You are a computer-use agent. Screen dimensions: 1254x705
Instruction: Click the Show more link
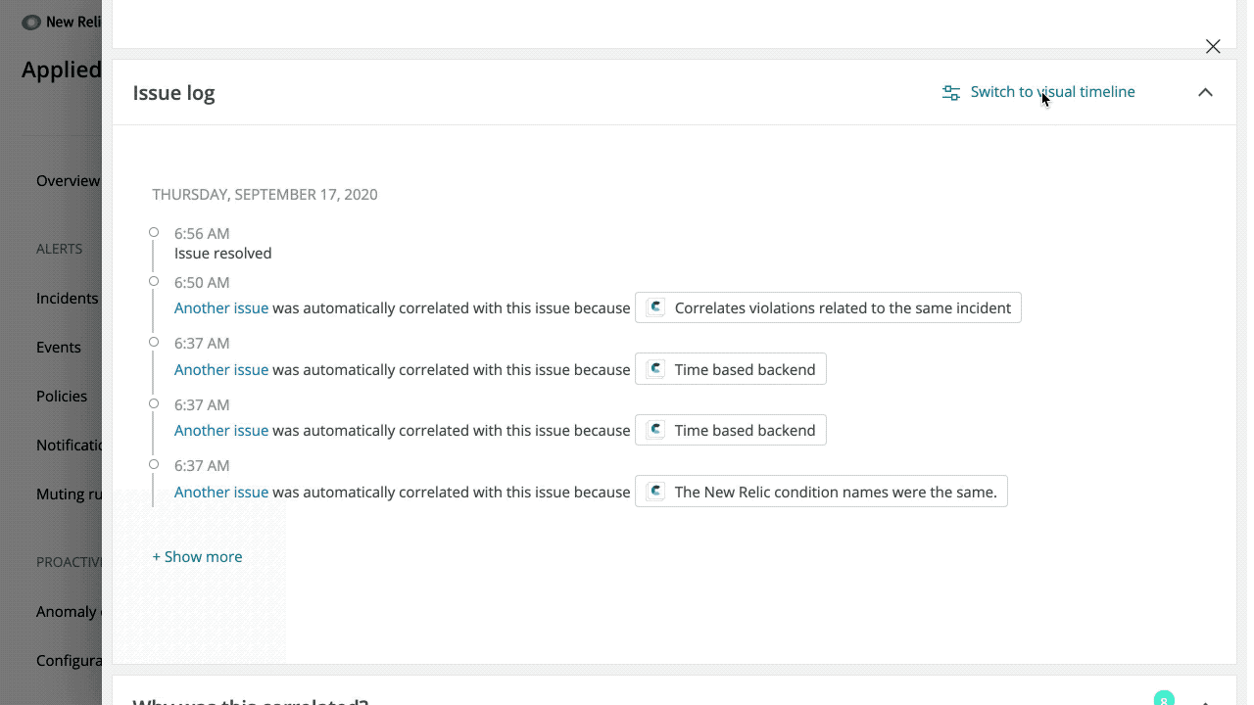(x=197, y=556)
